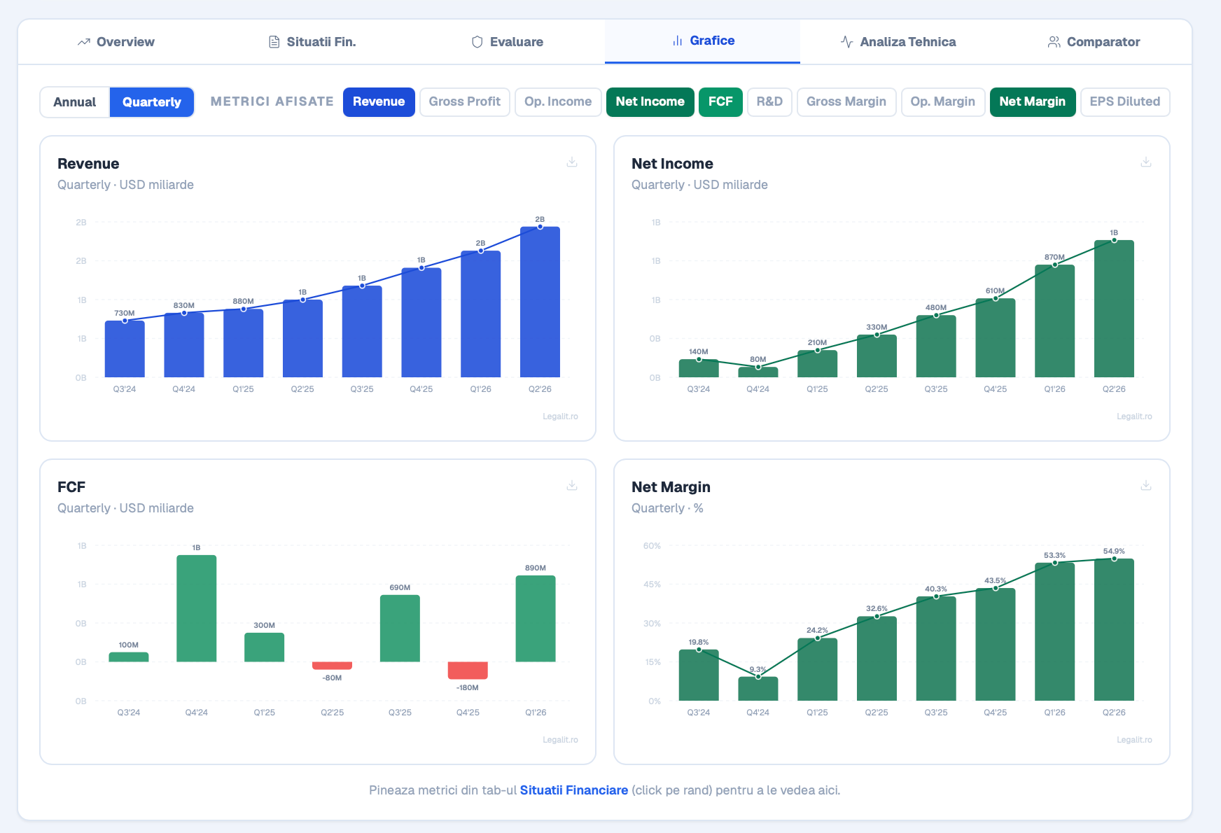Click the Net Margin chart title
The image size is (1221, 833).
pyautogui.click(x=671, y=487)
